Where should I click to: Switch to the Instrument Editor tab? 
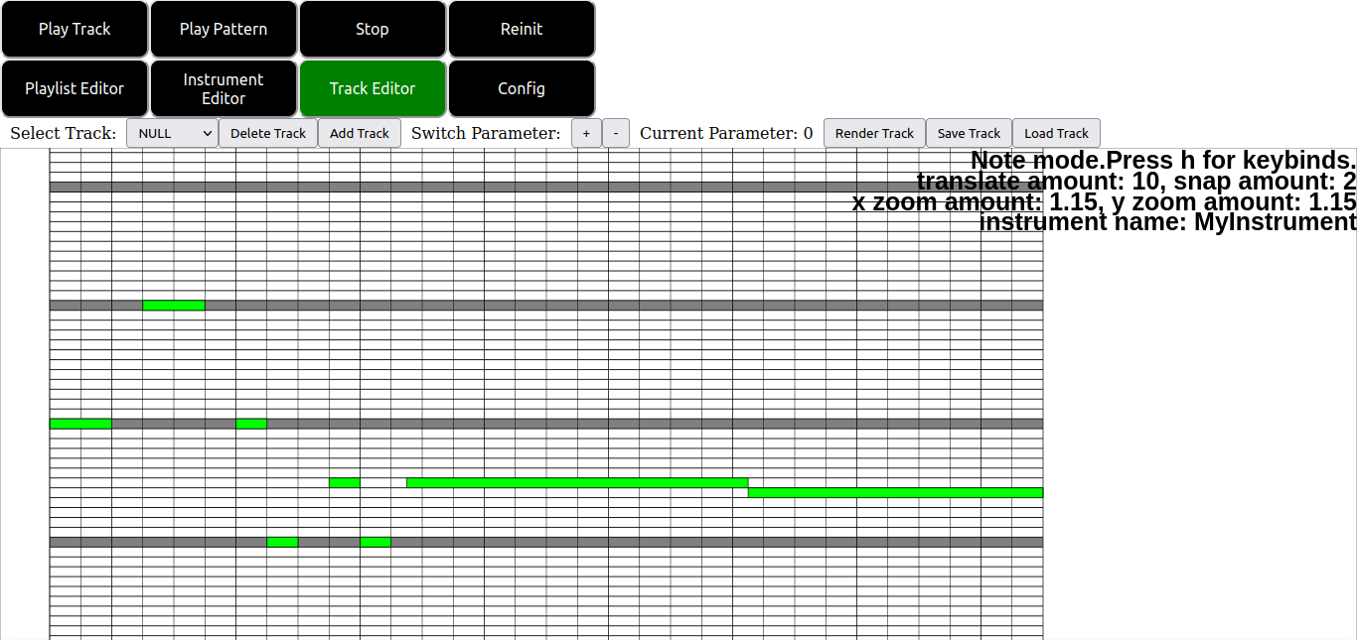pyautogui.click(x=224, y=88)
